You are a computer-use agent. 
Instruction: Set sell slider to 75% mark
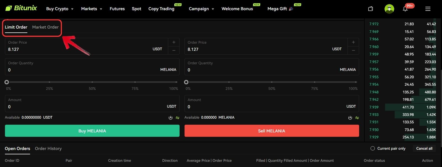point(314,82)
